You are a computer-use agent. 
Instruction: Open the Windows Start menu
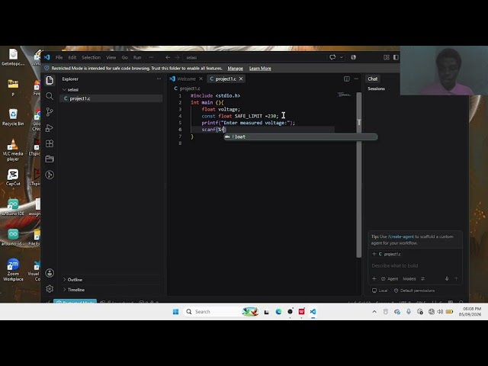[x=175, y=312]
